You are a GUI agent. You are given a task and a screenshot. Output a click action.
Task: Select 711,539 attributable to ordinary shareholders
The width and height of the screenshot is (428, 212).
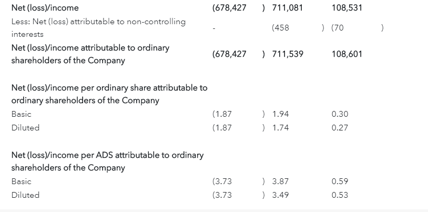pyautogui.click(x=288, y=54)
